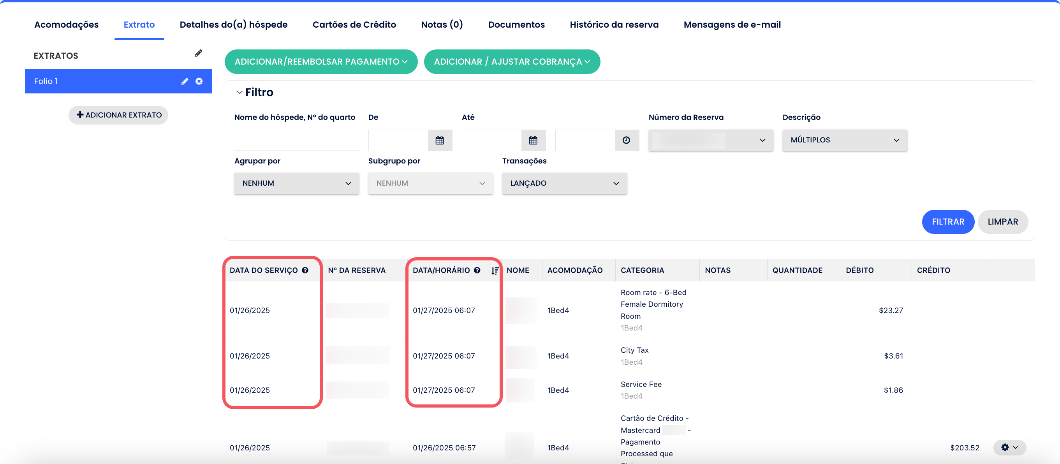Open the De date calendar picker

coord(440,140)
